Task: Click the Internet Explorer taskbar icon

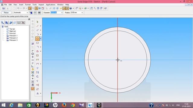Action: tap(11, 105)
